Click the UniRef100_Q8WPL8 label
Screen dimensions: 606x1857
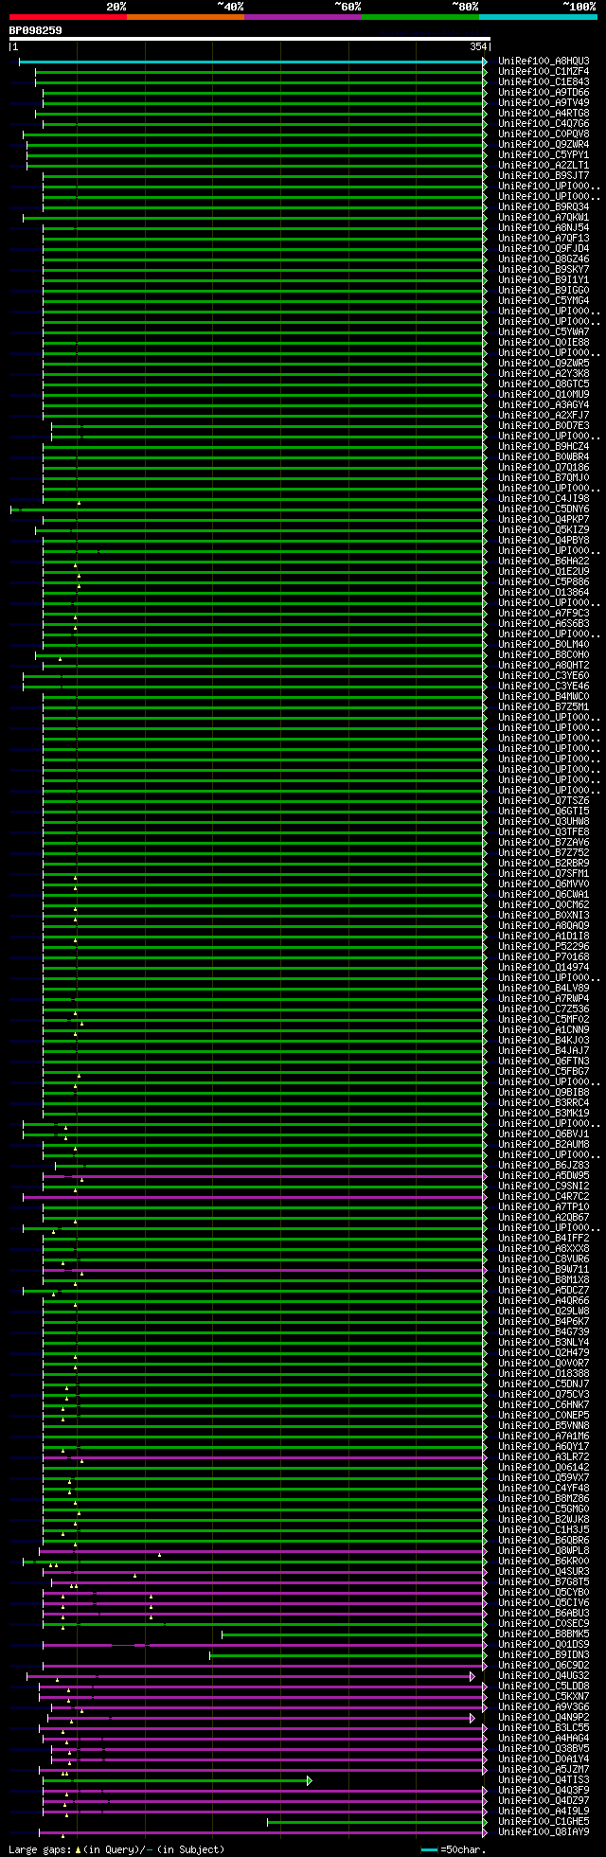(x=544, y=1550)
